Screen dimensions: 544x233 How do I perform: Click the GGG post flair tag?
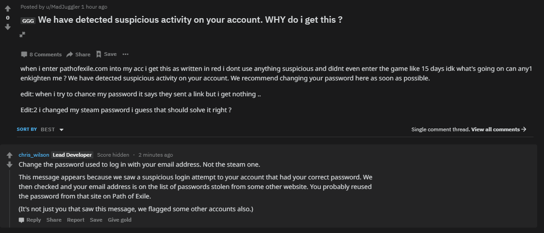(28, 21)
